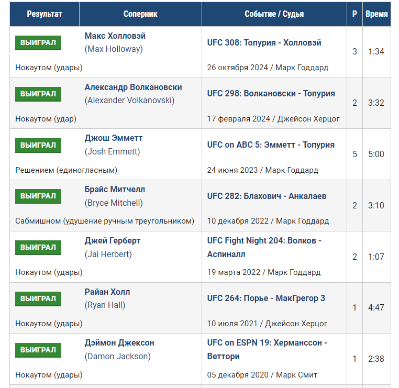Open Джош Эмметт opponent page
Screen dimensions: 399x388
click(114, 138)
